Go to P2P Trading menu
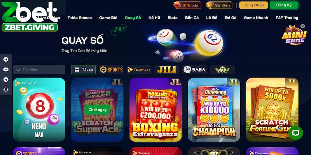The width and height of the screenshot is (311, 155). 287,17
